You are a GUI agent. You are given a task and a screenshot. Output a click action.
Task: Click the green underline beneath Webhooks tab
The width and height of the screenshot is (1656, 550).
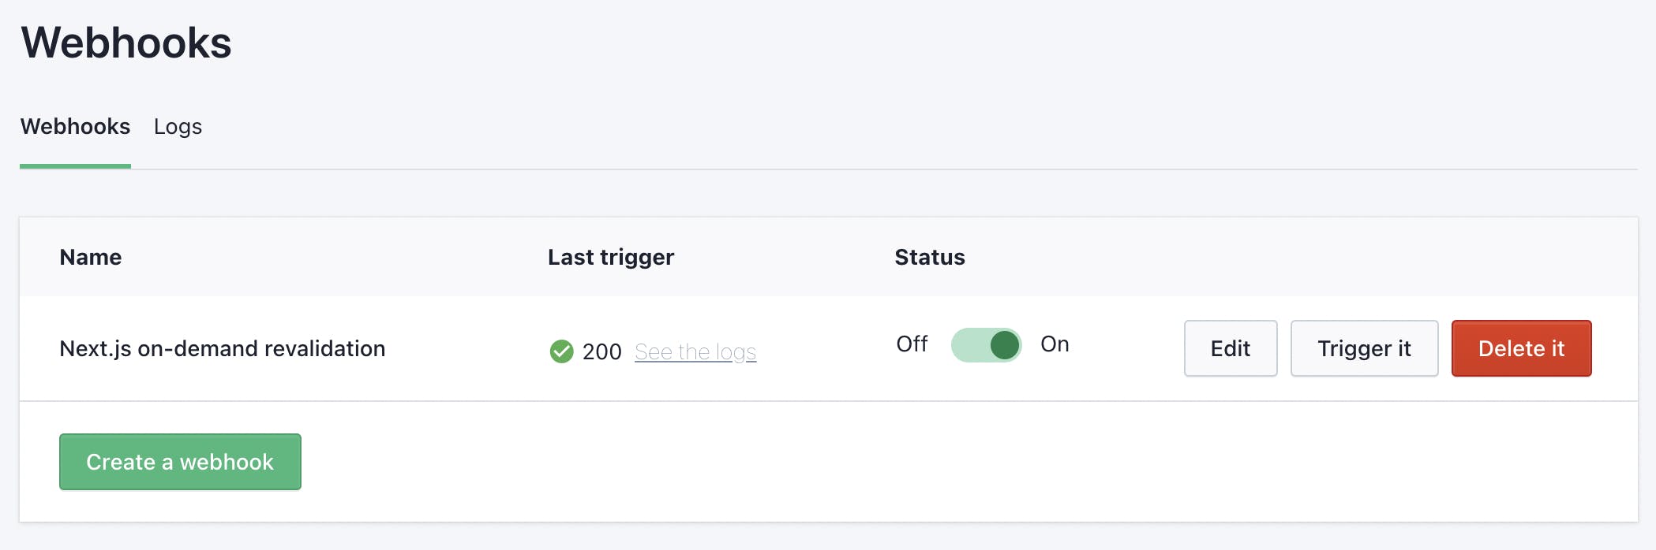click(x=75, y=166)
